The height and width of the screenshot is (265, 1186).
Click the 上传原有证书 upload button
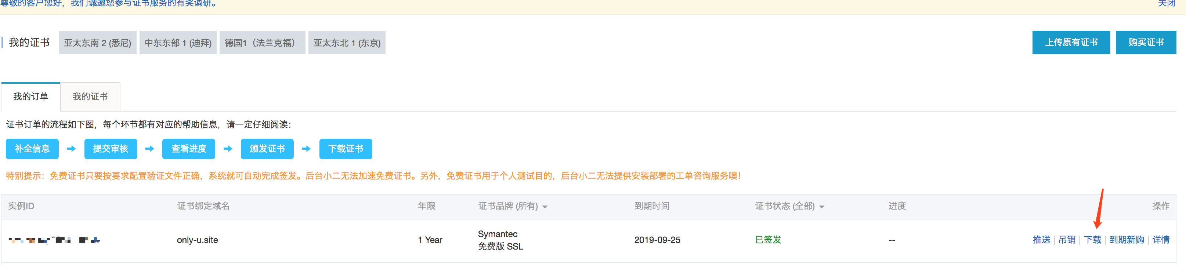pos(1070,43)
